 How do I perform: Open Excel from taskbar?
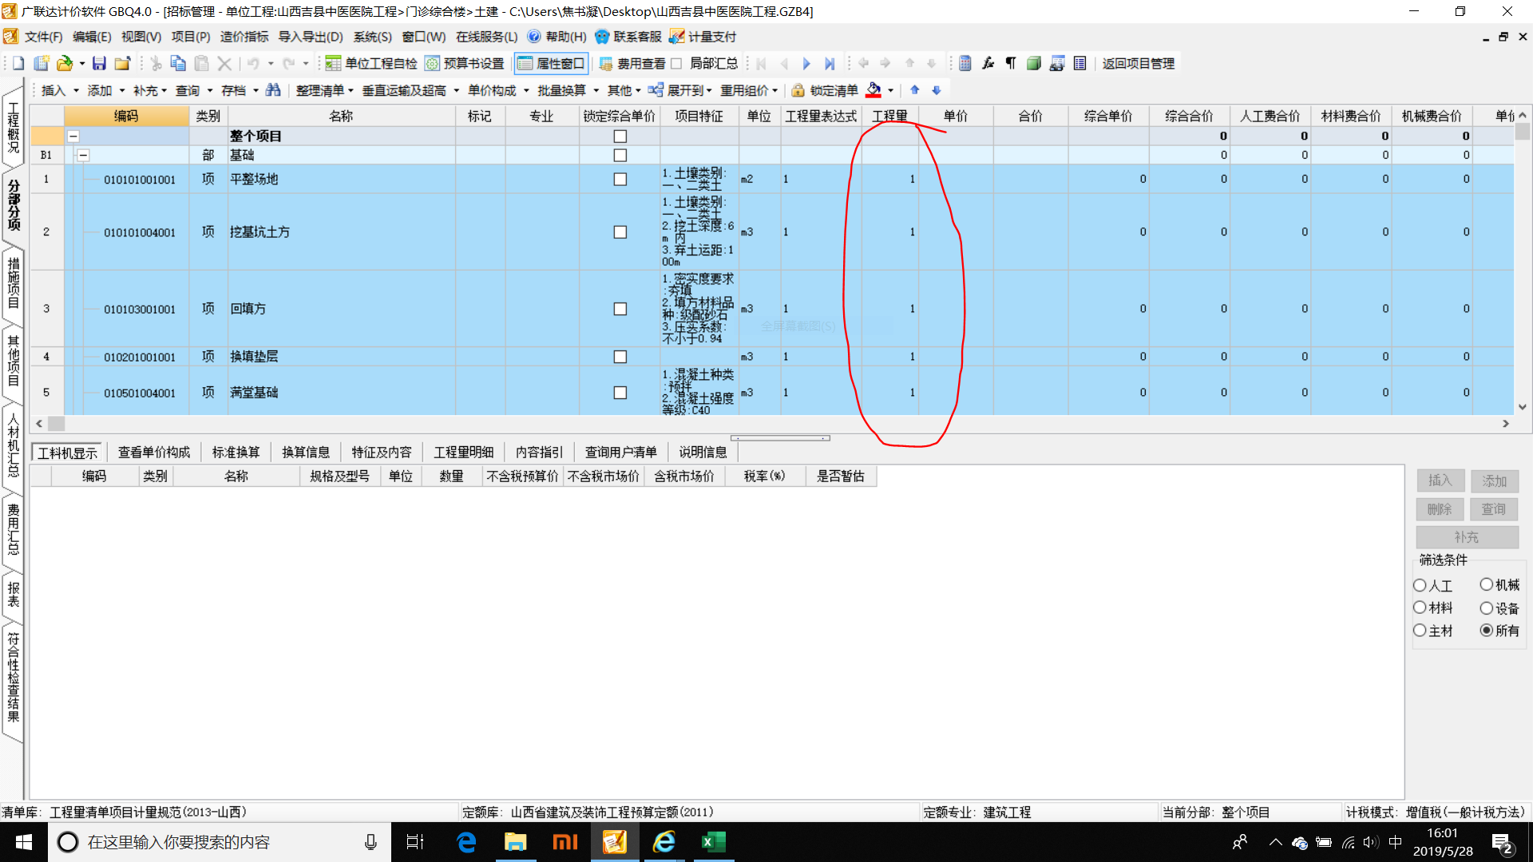coord(714,842)
